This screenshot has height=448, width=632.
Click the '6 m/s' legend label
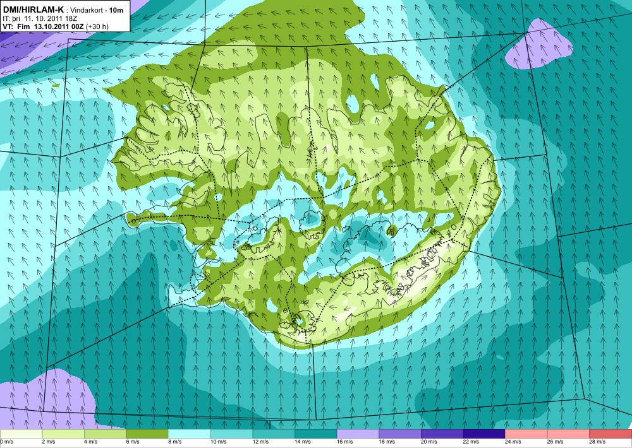coord(133,442)
